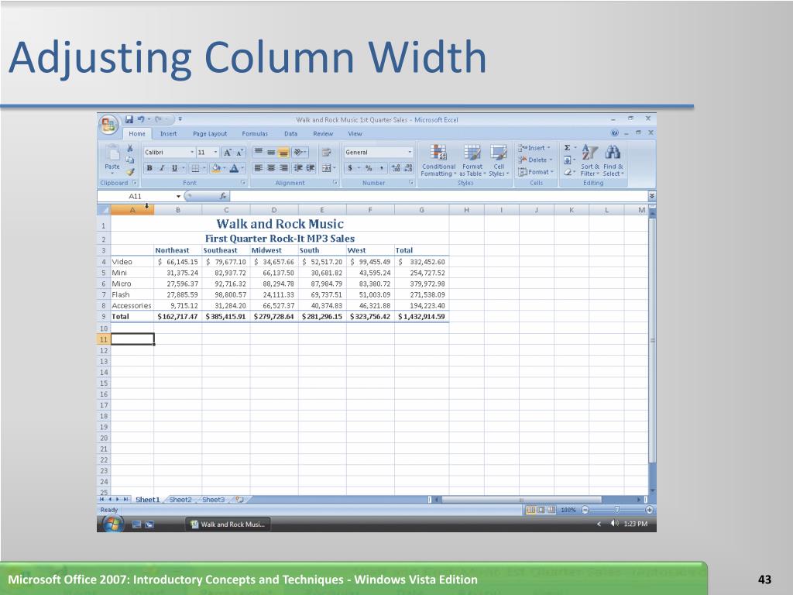
Task: Switch to the Formulas tab
Action: [255, 133]
